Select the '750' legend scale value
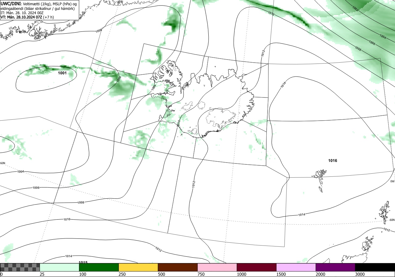 (x=201, y=274)
